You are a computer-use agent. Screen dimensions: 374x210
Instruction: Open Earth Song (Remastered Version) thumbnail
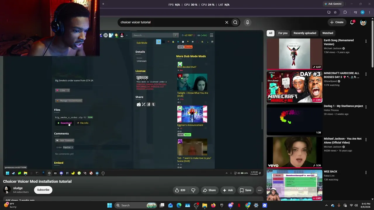point(295,54)
